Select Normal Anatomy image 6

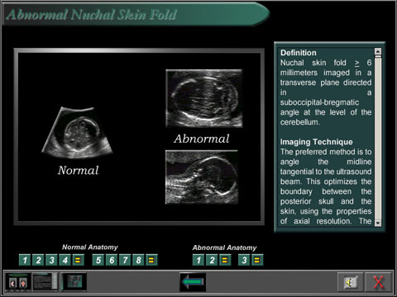[112, 260]
